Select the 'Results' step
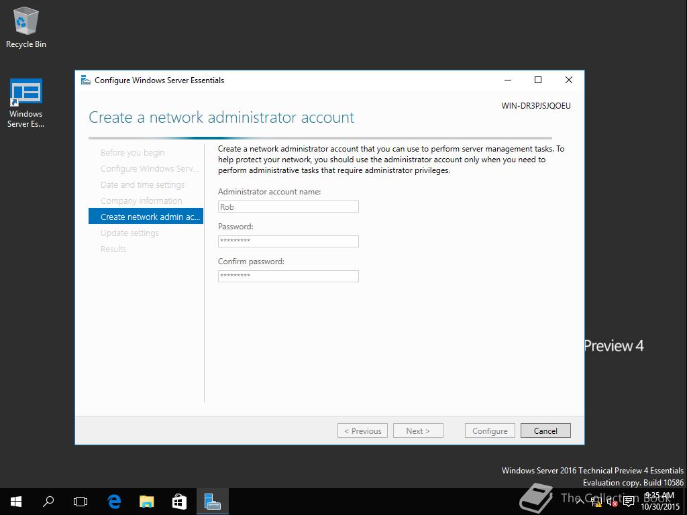 [113, 249]
